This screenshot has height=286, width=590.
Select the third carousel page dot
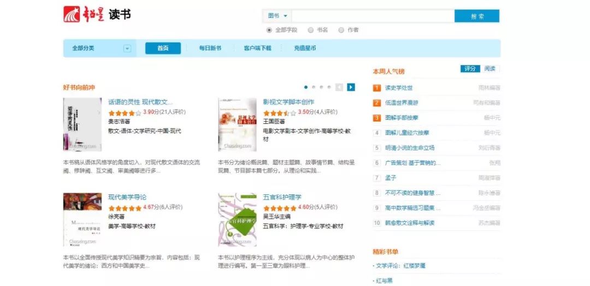pos(321,87)
